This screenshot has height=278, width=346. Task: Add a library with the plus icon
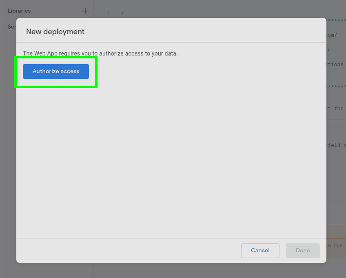(x=85, y=11)
